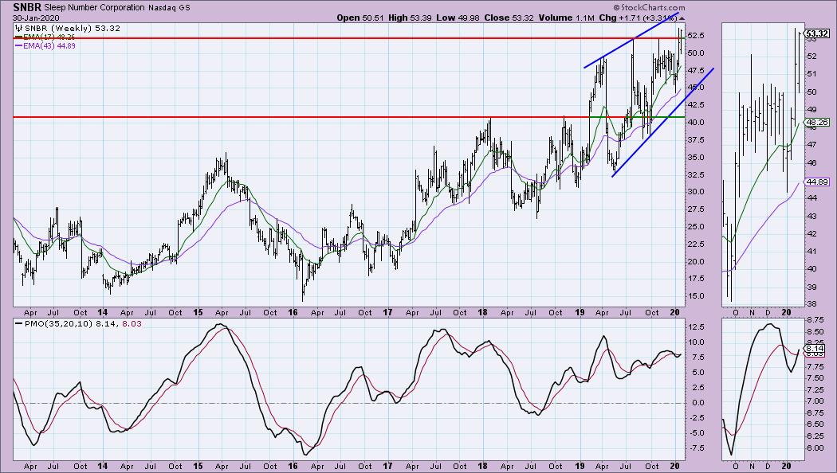Image resolution: width=837 pixels, height=473 pixels.
Task: Click the 42.5 label on main price axis
Action: pyautogui.click(x=697, y=105)
